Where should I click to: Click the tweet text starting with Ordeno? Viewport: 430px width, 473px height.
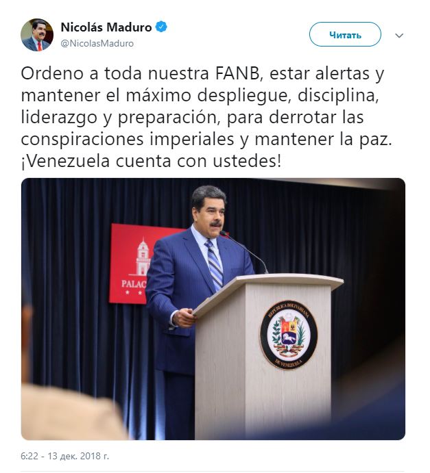click(206, 117)
